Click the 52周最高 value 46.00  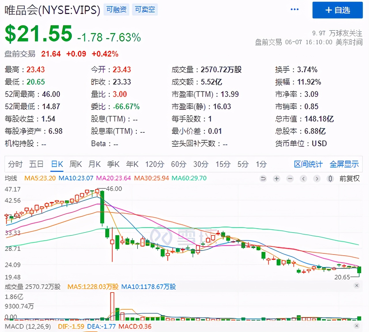(51, 94)
